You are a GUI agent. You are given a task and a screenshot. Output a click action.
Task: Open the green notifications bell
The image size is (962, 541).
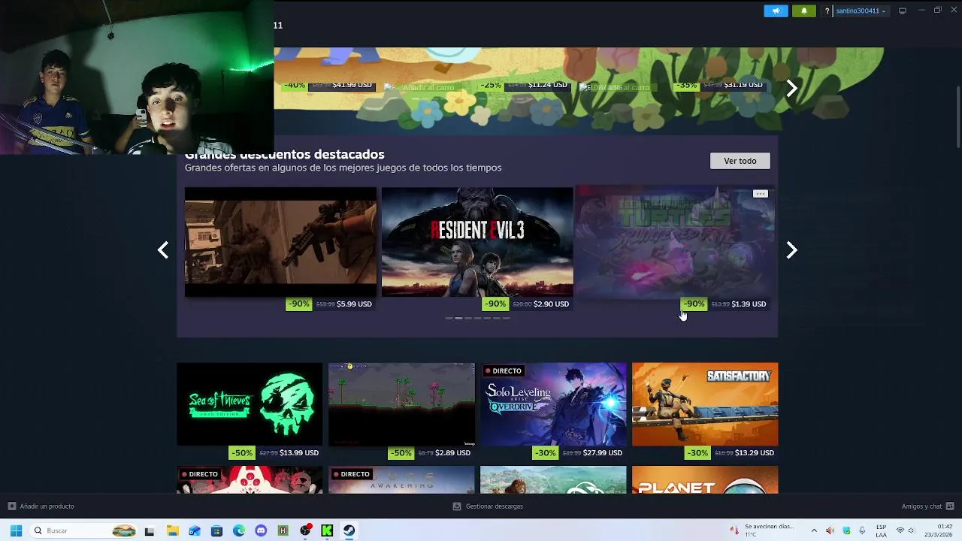[x=803, y=11]
